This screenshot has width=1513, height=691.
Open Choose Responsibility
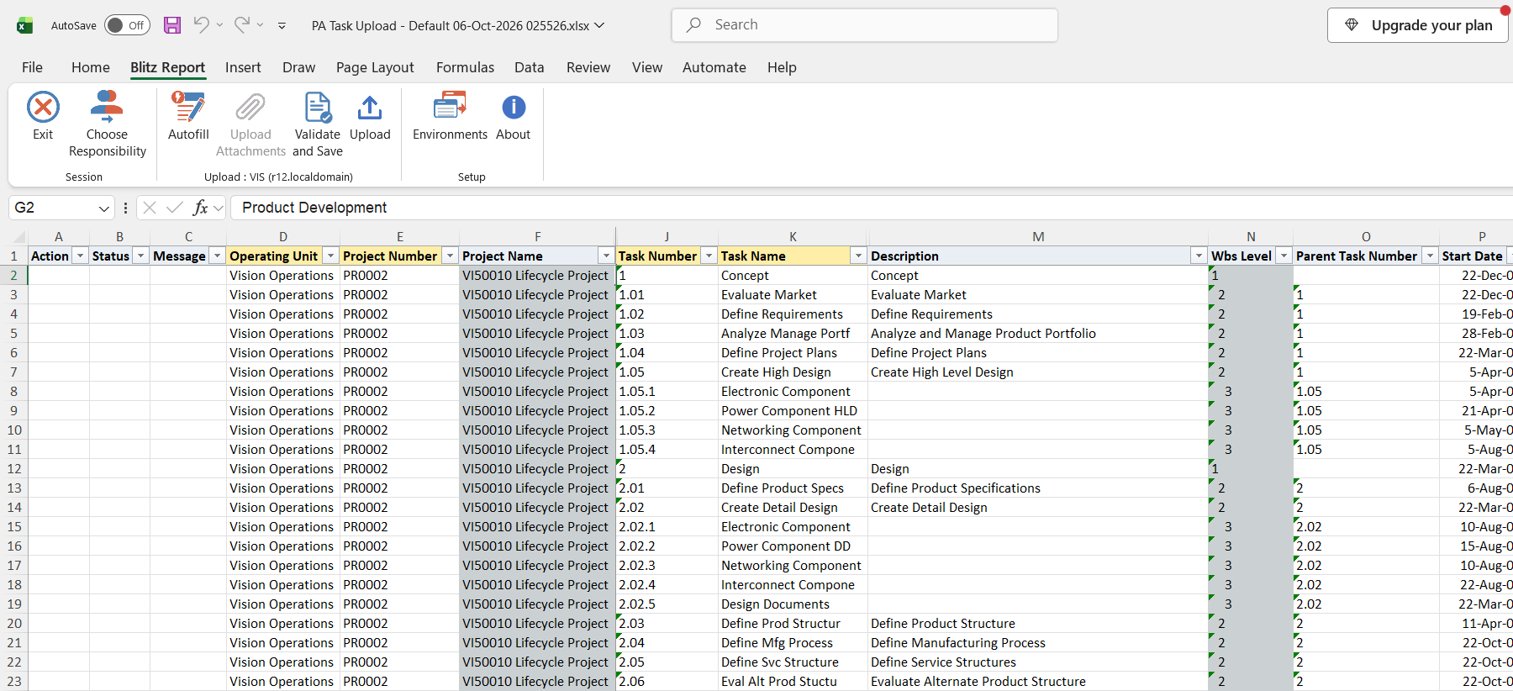click(x=107, y=124)
